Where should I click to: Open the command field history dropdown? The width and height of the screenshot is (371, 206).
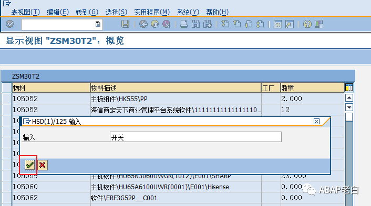pyautogui.click(x=98, y=24)
